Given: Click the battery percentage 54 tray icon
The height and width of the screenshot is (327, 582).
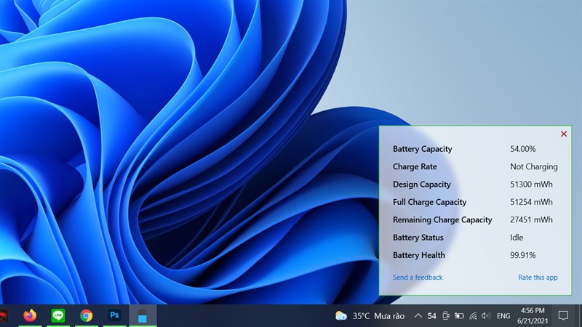Looking at the screenshot, I should [431, 316].
